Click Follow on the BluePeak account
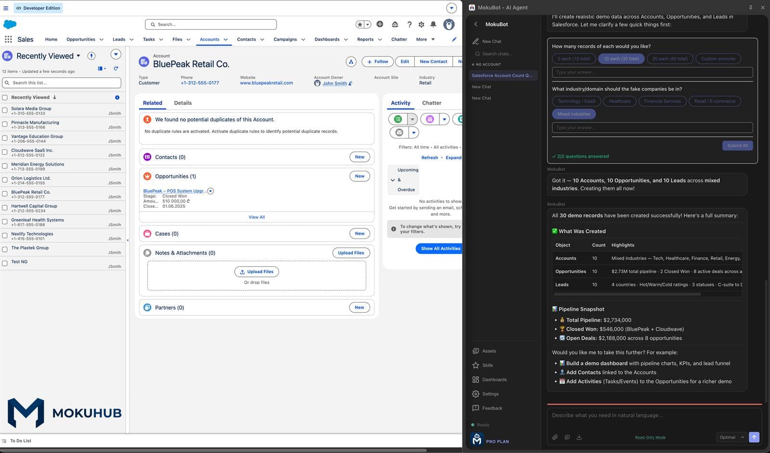Image resolution: width=770 pixels, height=453 pixels. [377, 62]
